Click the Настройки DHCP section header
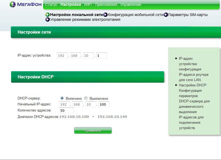Image resolution: width=221 pixels, height=160 pixels. click(88, 77)
